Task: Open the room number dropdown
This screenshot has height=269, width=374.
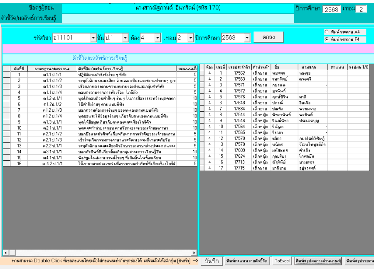Action: point(157,38)
